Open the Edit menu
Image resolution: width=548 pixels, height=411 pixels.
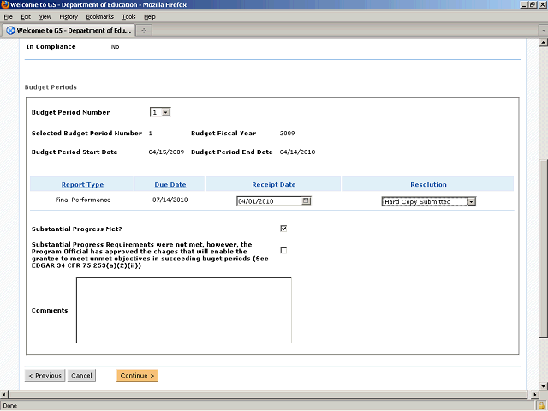coord(26,17)
